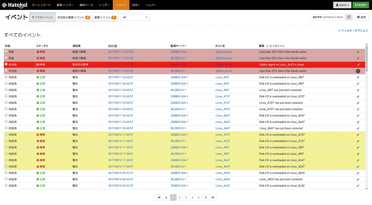Viewport: 372px width, 205px height.
Task: Edit the fatal Zabbix agent down event
Action: click(358, 65)
